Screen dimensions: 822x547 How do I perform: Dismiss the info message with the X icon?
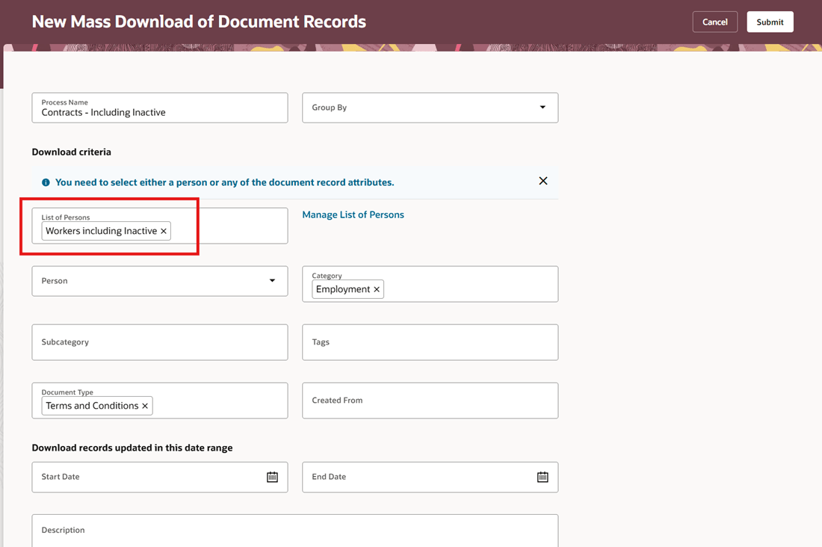[x=543, y=181]
